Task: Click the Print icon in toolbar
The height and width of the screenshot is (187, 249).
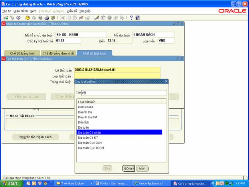Action: [47, 18]
